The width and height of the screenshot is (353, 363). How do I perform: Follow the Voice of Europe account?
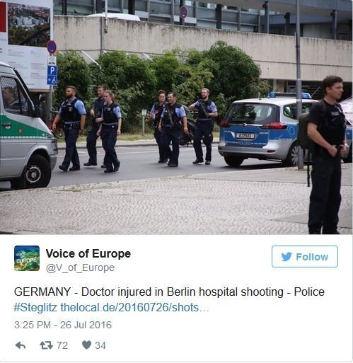pos(305,256)
